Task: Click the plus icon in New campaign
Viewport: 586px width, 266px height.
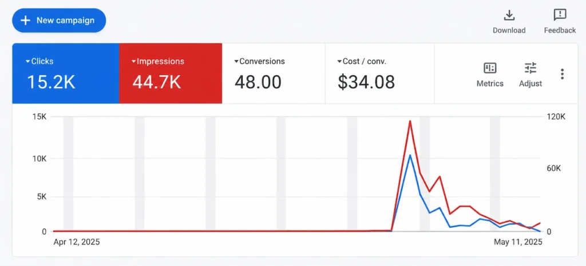Action: pyautogui.click(x=25, y=20)
